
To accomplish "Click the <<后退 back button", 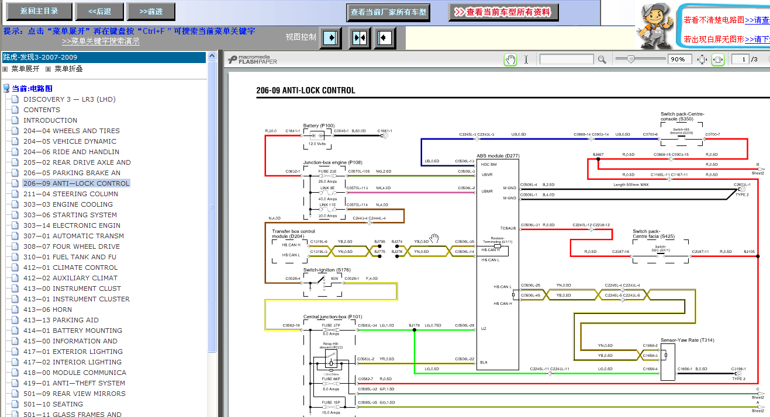I will point(100,11).
